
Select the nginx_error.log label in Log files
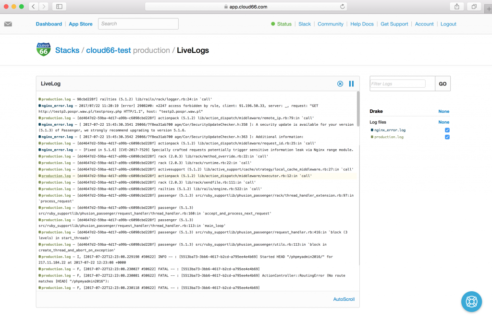(390, 130)
